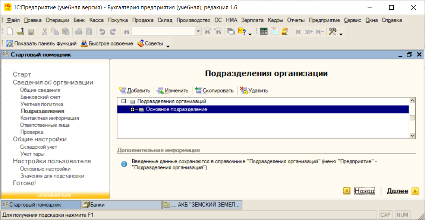Click the Save floppy disk icon

(x=31, y=31)
